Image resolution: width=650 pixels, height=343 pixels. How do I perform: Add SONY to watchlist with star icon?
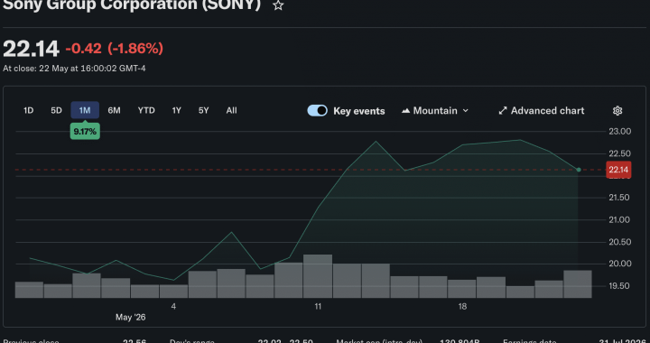278,5
